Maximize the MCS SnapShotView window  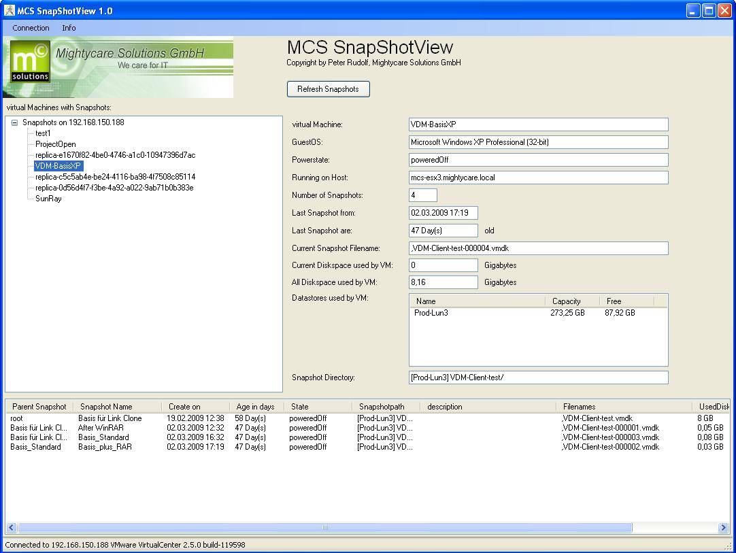(x=709, y=11)
